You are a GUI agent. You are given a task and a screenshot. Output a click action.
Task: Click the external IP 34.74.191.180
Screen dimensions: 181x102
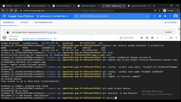pos(70,50)
